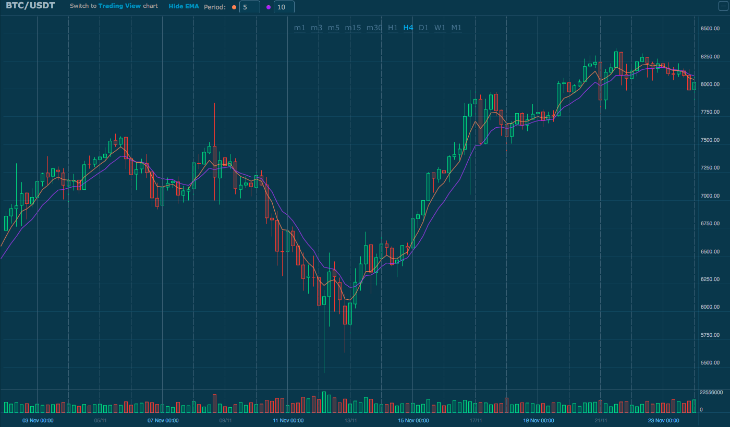The height and width of the screenshot is (427, 730).
Task: Click the purple EMA color dot
Action: point(267,7)
